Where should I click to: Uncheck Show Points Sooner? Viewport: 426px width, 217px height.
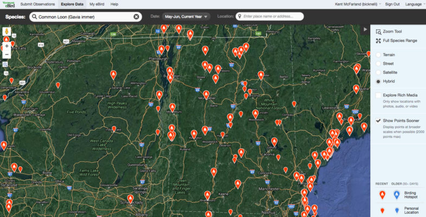coord(379,120)
